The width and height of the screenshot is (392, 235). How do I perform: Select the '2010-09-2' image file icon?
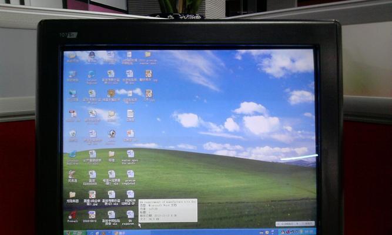point(92,217)
